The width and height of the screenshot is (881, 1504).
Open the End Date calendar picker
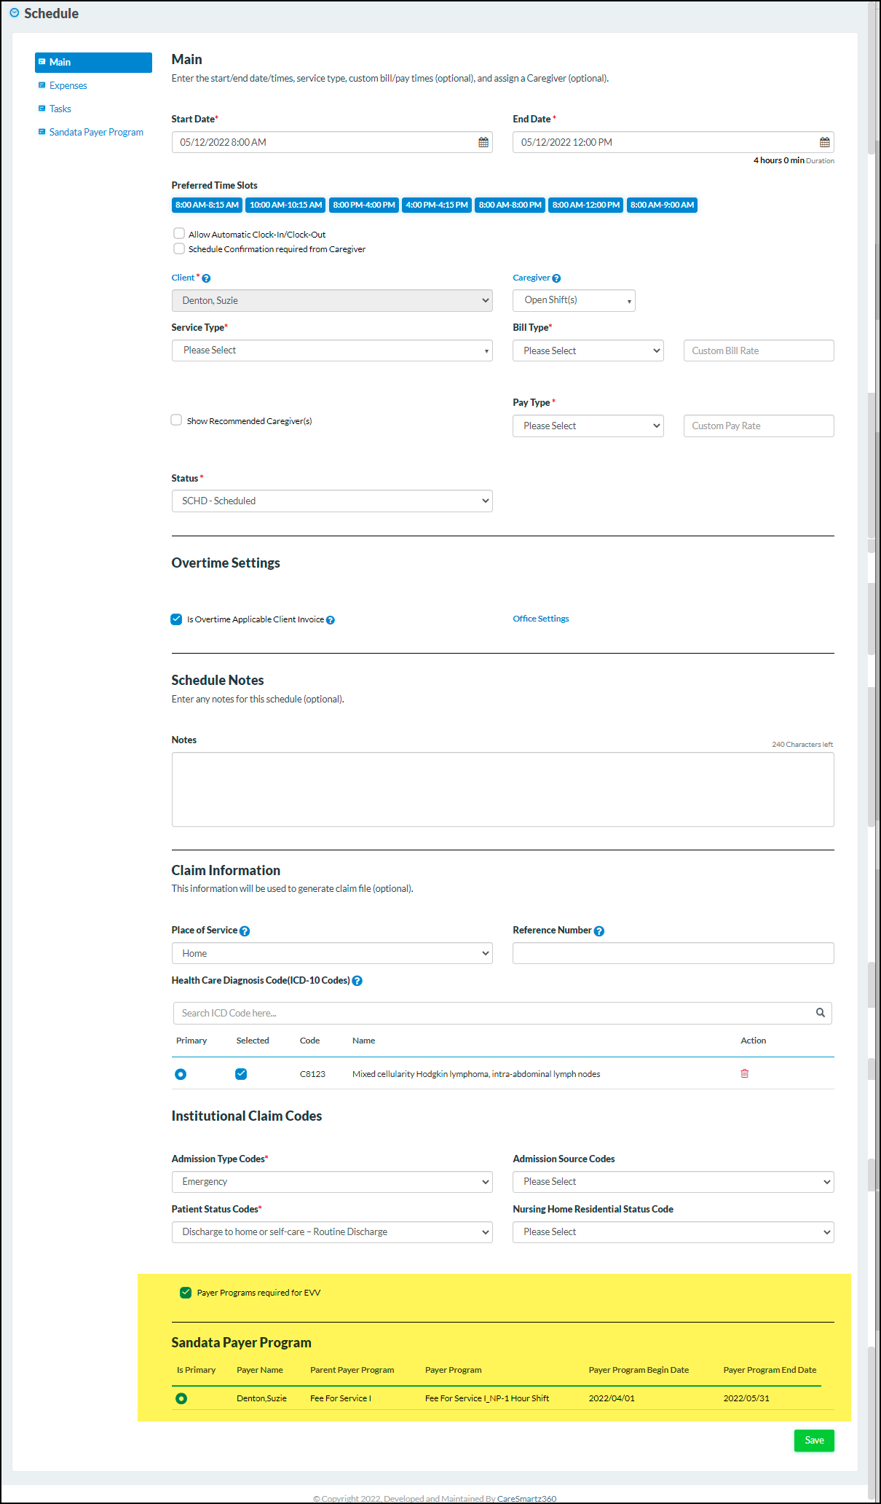pos(824,142)
